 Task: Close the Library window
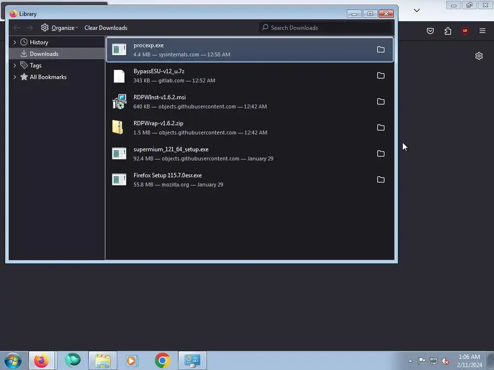click(x=386, y=14)
